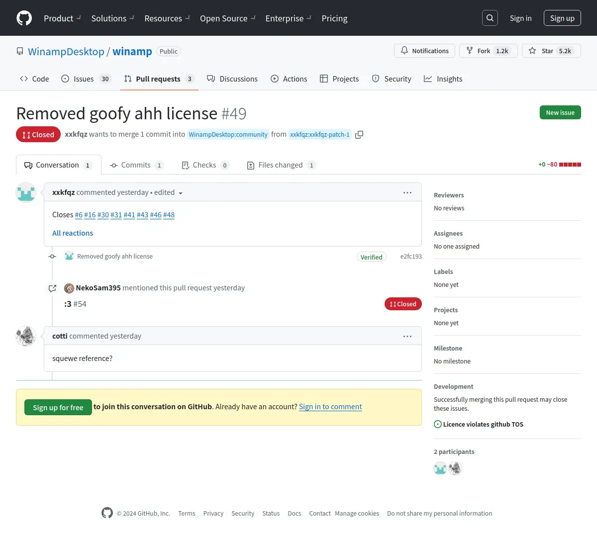Switch to the Checks tab

tap(205, 165)
